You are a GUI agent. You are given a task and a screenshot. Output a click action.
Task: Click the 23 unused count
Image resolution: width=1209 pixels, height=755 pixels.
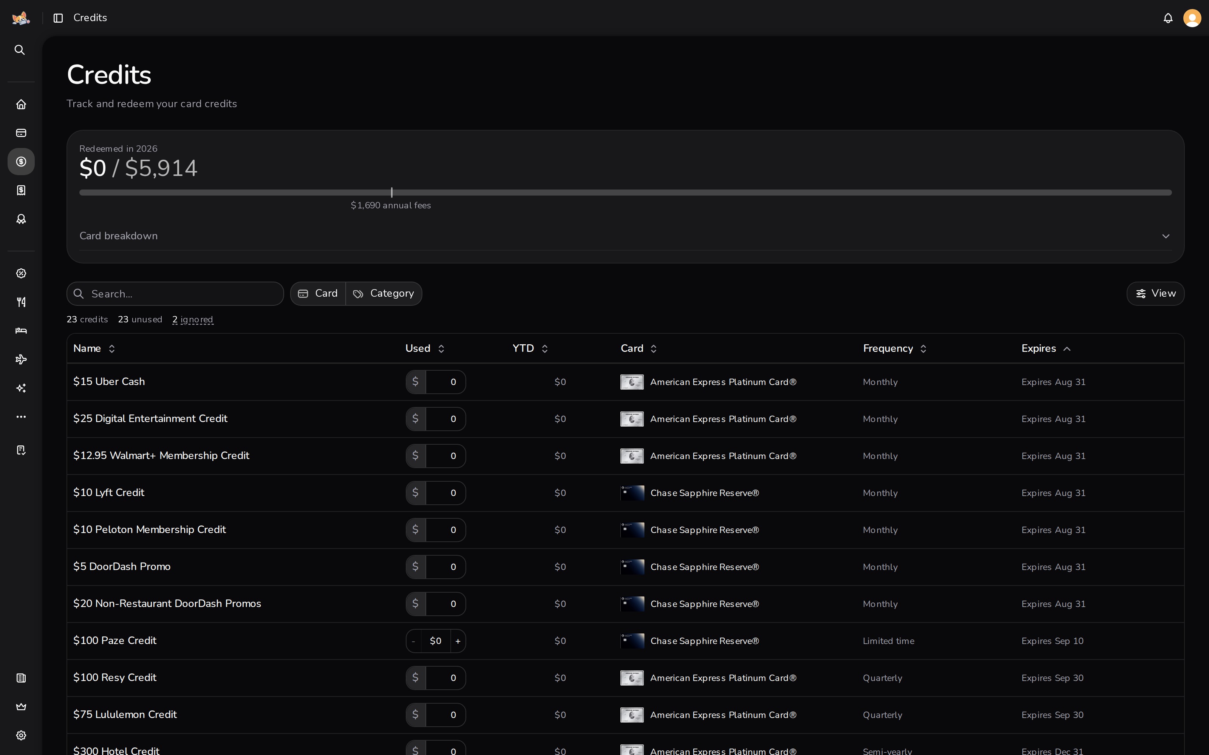tap(140, 320)
